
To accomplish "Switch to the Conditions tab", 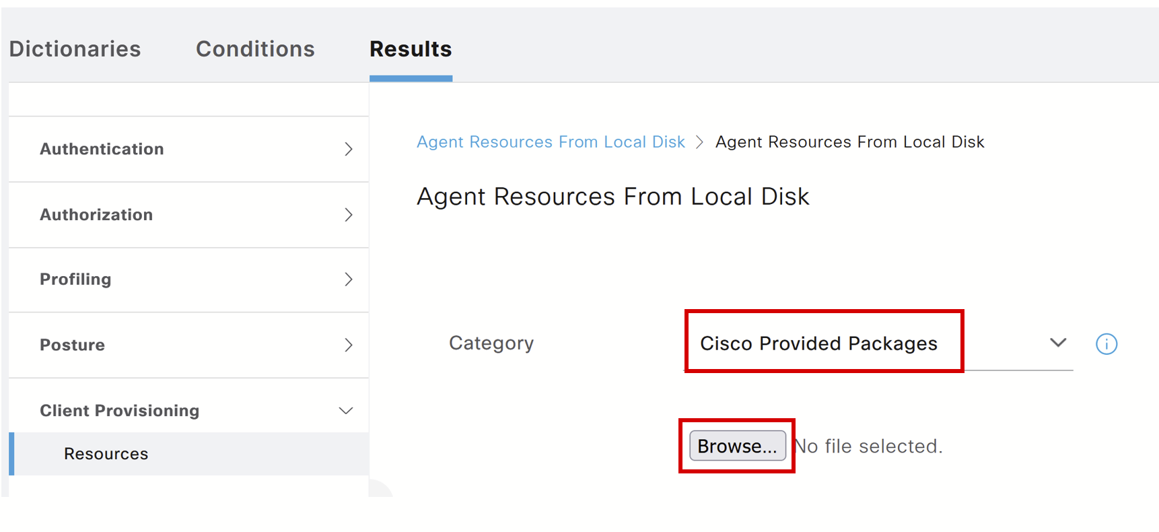I will click(255, 48).
